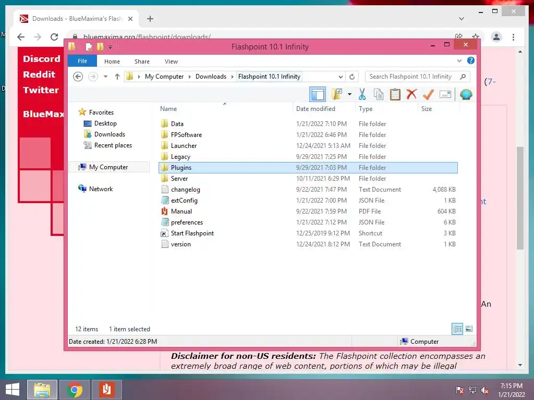Image resolution: width=534 pixels, height=400 pixels.
Task: Click the red Delete X icon
Action: pyautogui.click(x=411, y=94)
